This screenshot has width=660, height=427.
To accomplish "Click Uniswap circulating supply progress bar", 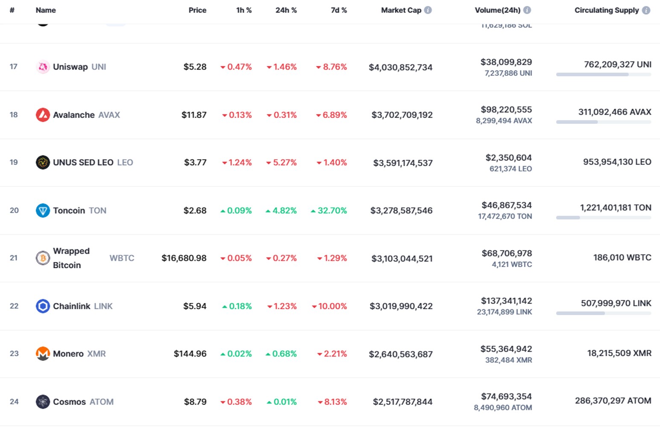I will click(x=604, y=75).
